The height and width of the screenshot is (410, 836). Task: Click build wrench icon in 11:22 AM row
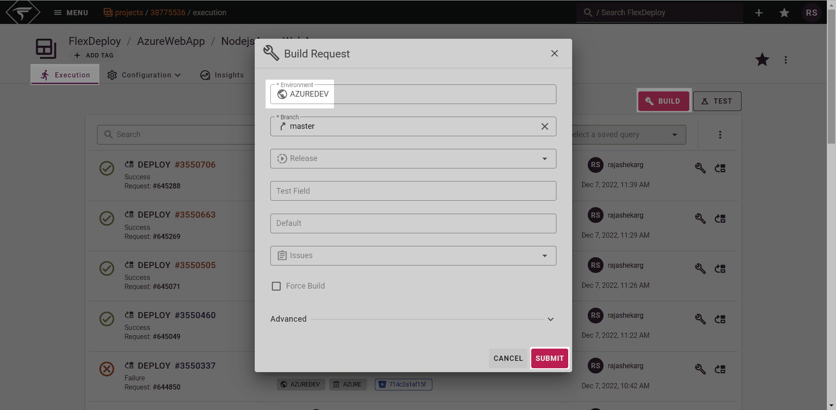pyautogui.click(x=700, y=319)
